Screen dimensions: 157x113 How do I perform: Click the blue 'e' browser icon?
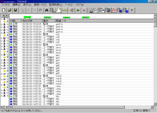tap(126, 10)
